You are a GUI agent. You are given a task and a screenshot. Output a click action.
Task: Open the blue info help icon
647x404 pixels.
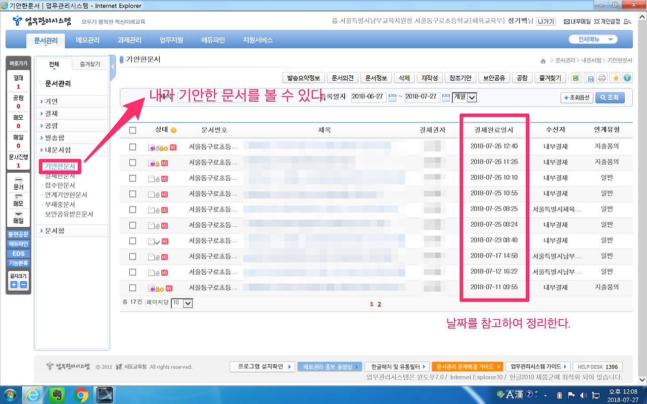[627, 78]
